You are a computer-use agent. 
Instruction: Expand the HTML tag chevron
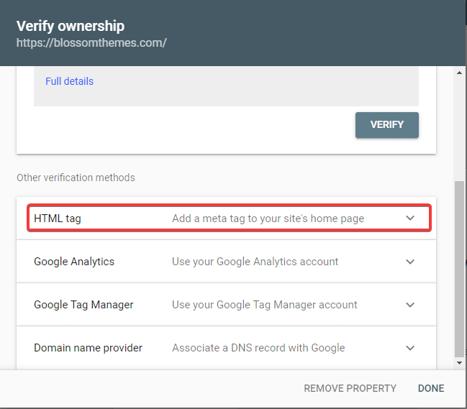(410, 218)
